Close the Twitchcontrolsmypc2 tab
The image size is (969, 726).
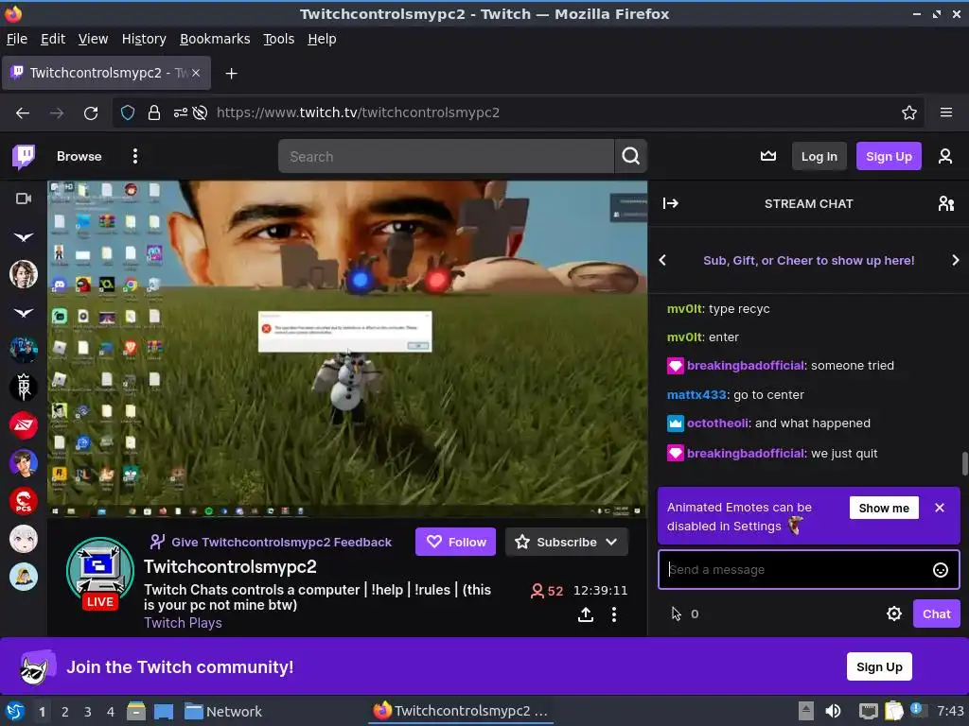click(x=195, y=73)
